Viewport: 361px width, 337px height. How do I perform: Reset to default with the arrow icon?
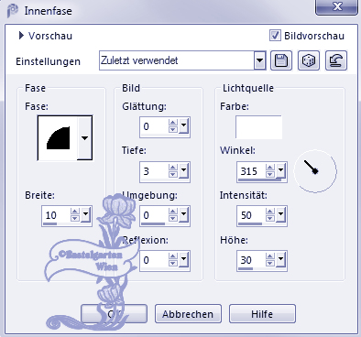(336, 60)
